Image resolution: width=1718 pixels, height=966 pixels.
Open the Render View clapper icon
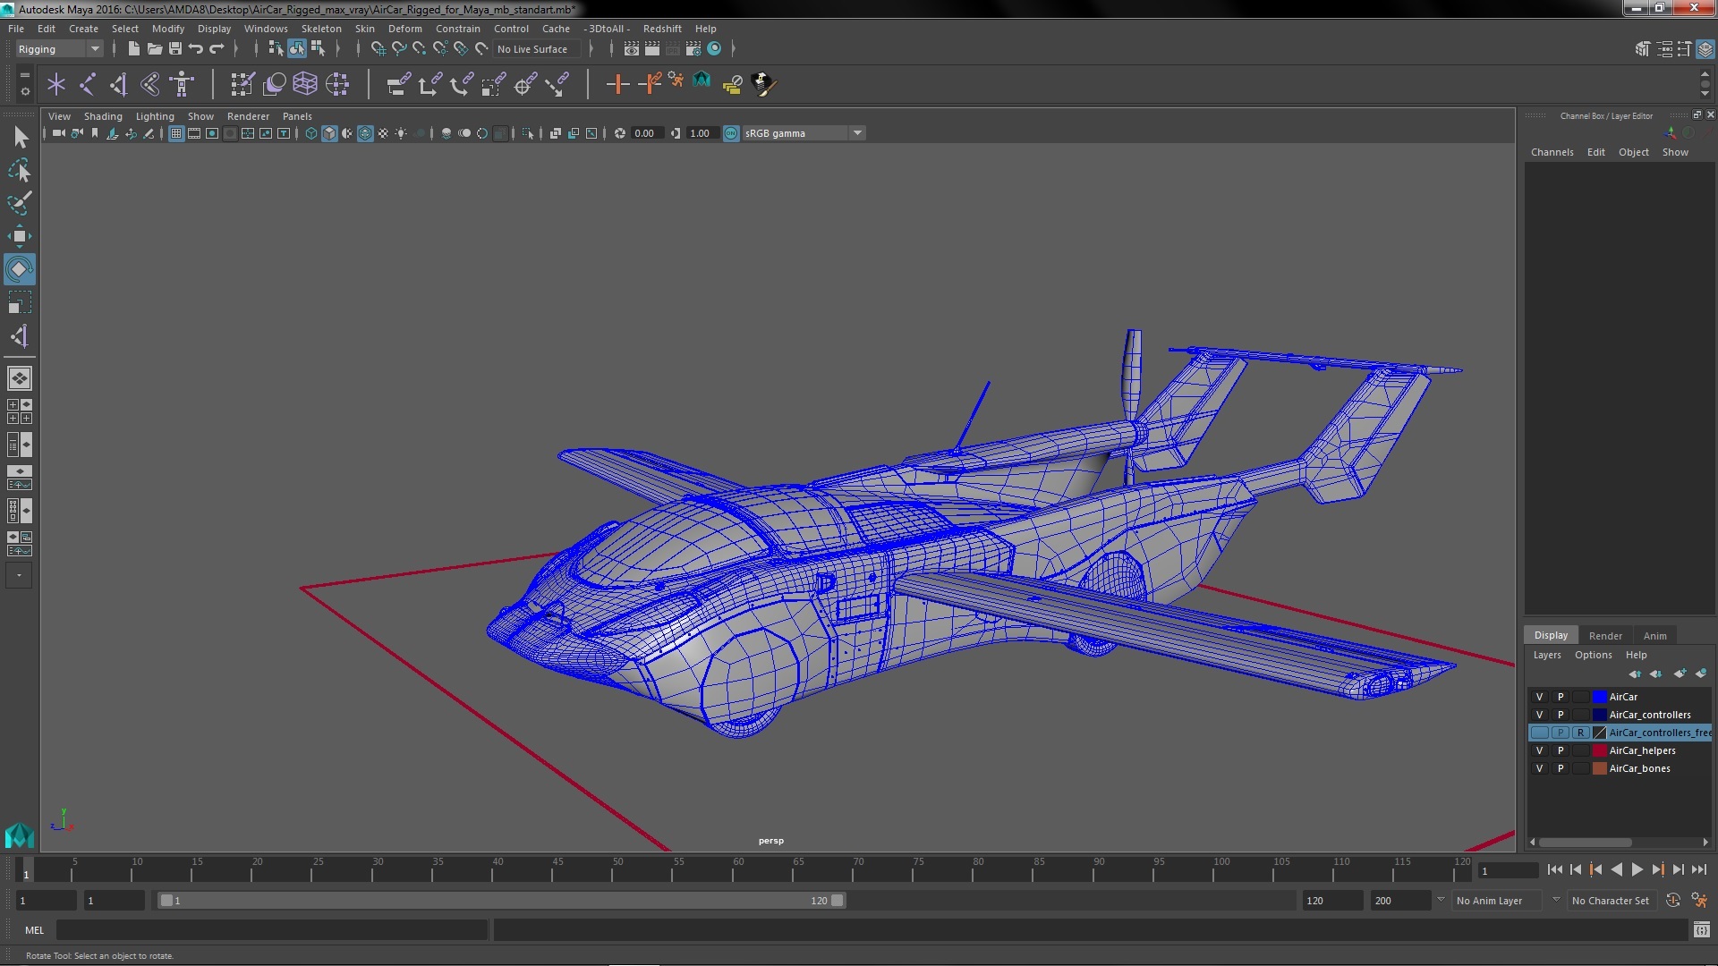[632, 48]
